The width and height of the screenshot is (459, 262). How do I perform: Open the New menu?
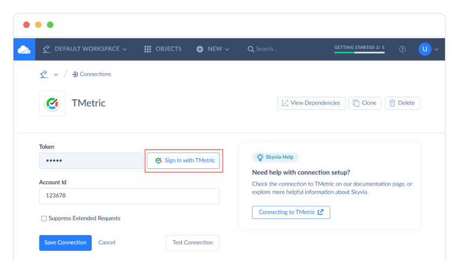(x=213, y=49)
